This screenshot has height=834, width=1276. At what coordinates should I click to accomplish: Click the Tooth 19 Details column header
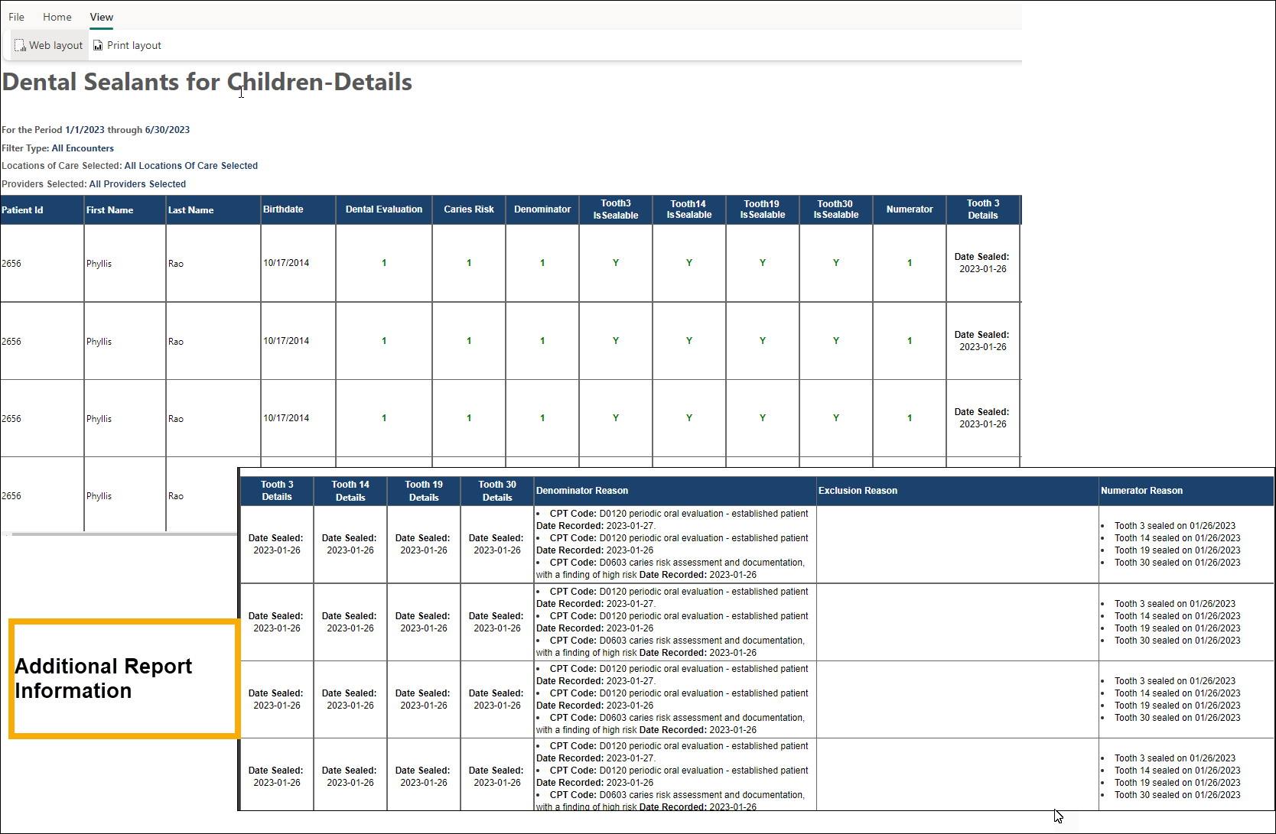pos(424,492)
